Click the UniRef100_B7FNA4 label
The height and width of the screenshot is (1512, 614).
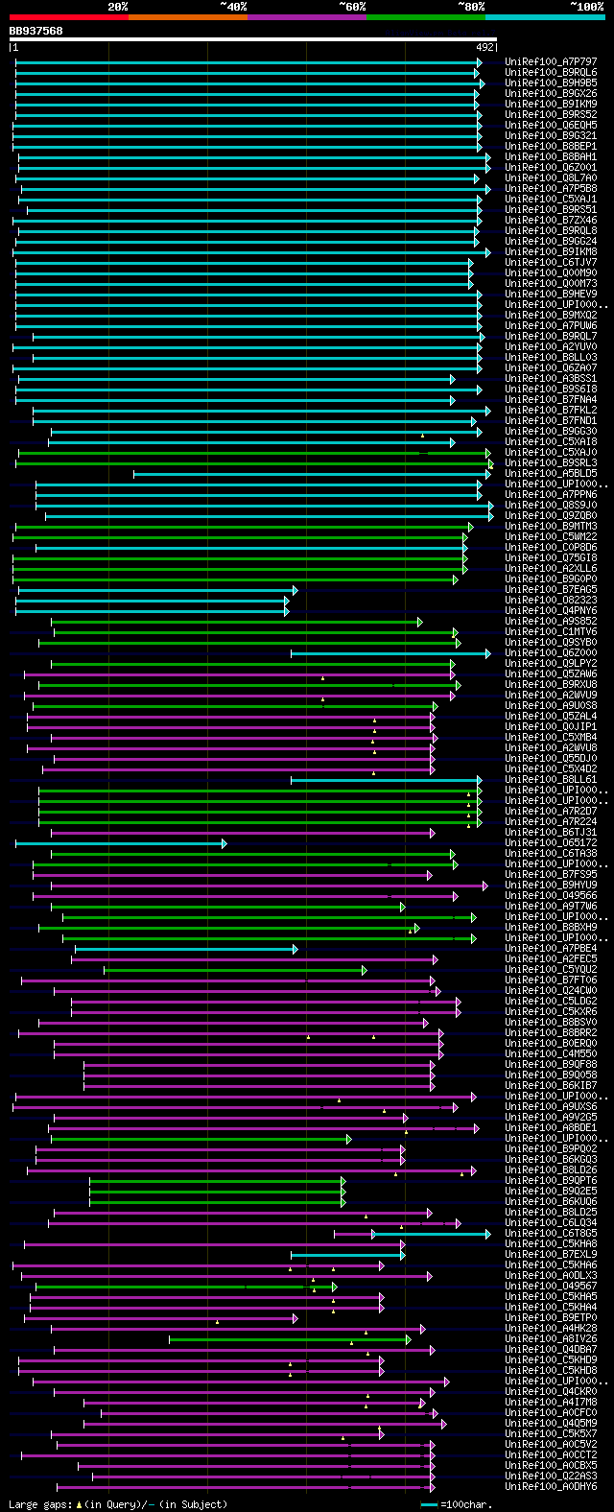(551, 399)
